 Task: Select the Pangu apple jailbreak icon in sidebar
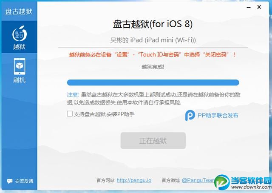click(19, 33)
